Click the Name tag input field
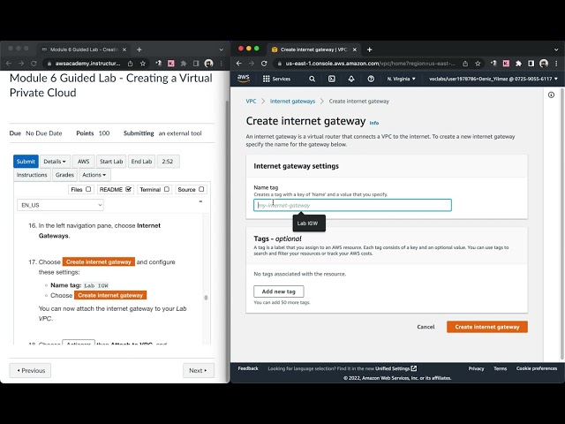The width and height of the screenshot is (565, 424). (352, 205)
